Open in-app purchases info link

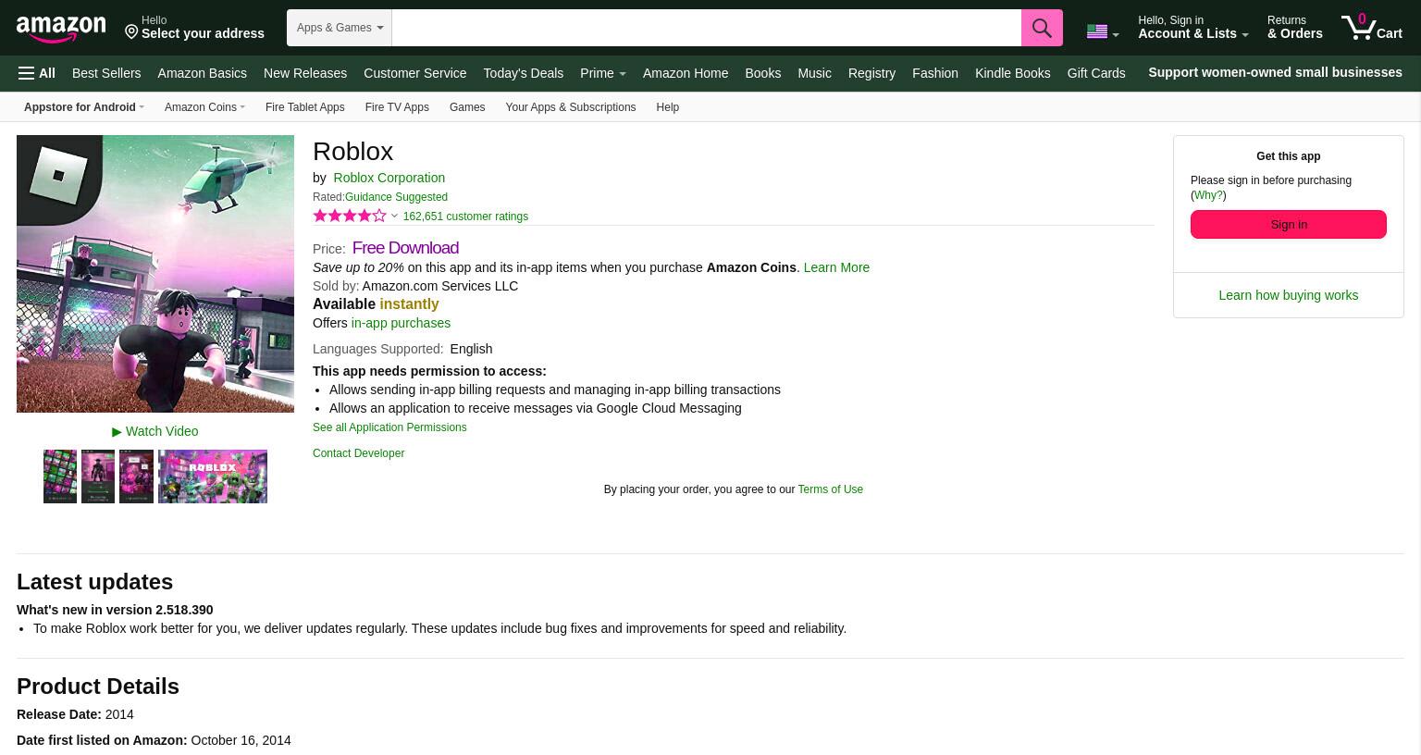pyautogui.click(x=401, y=323)
